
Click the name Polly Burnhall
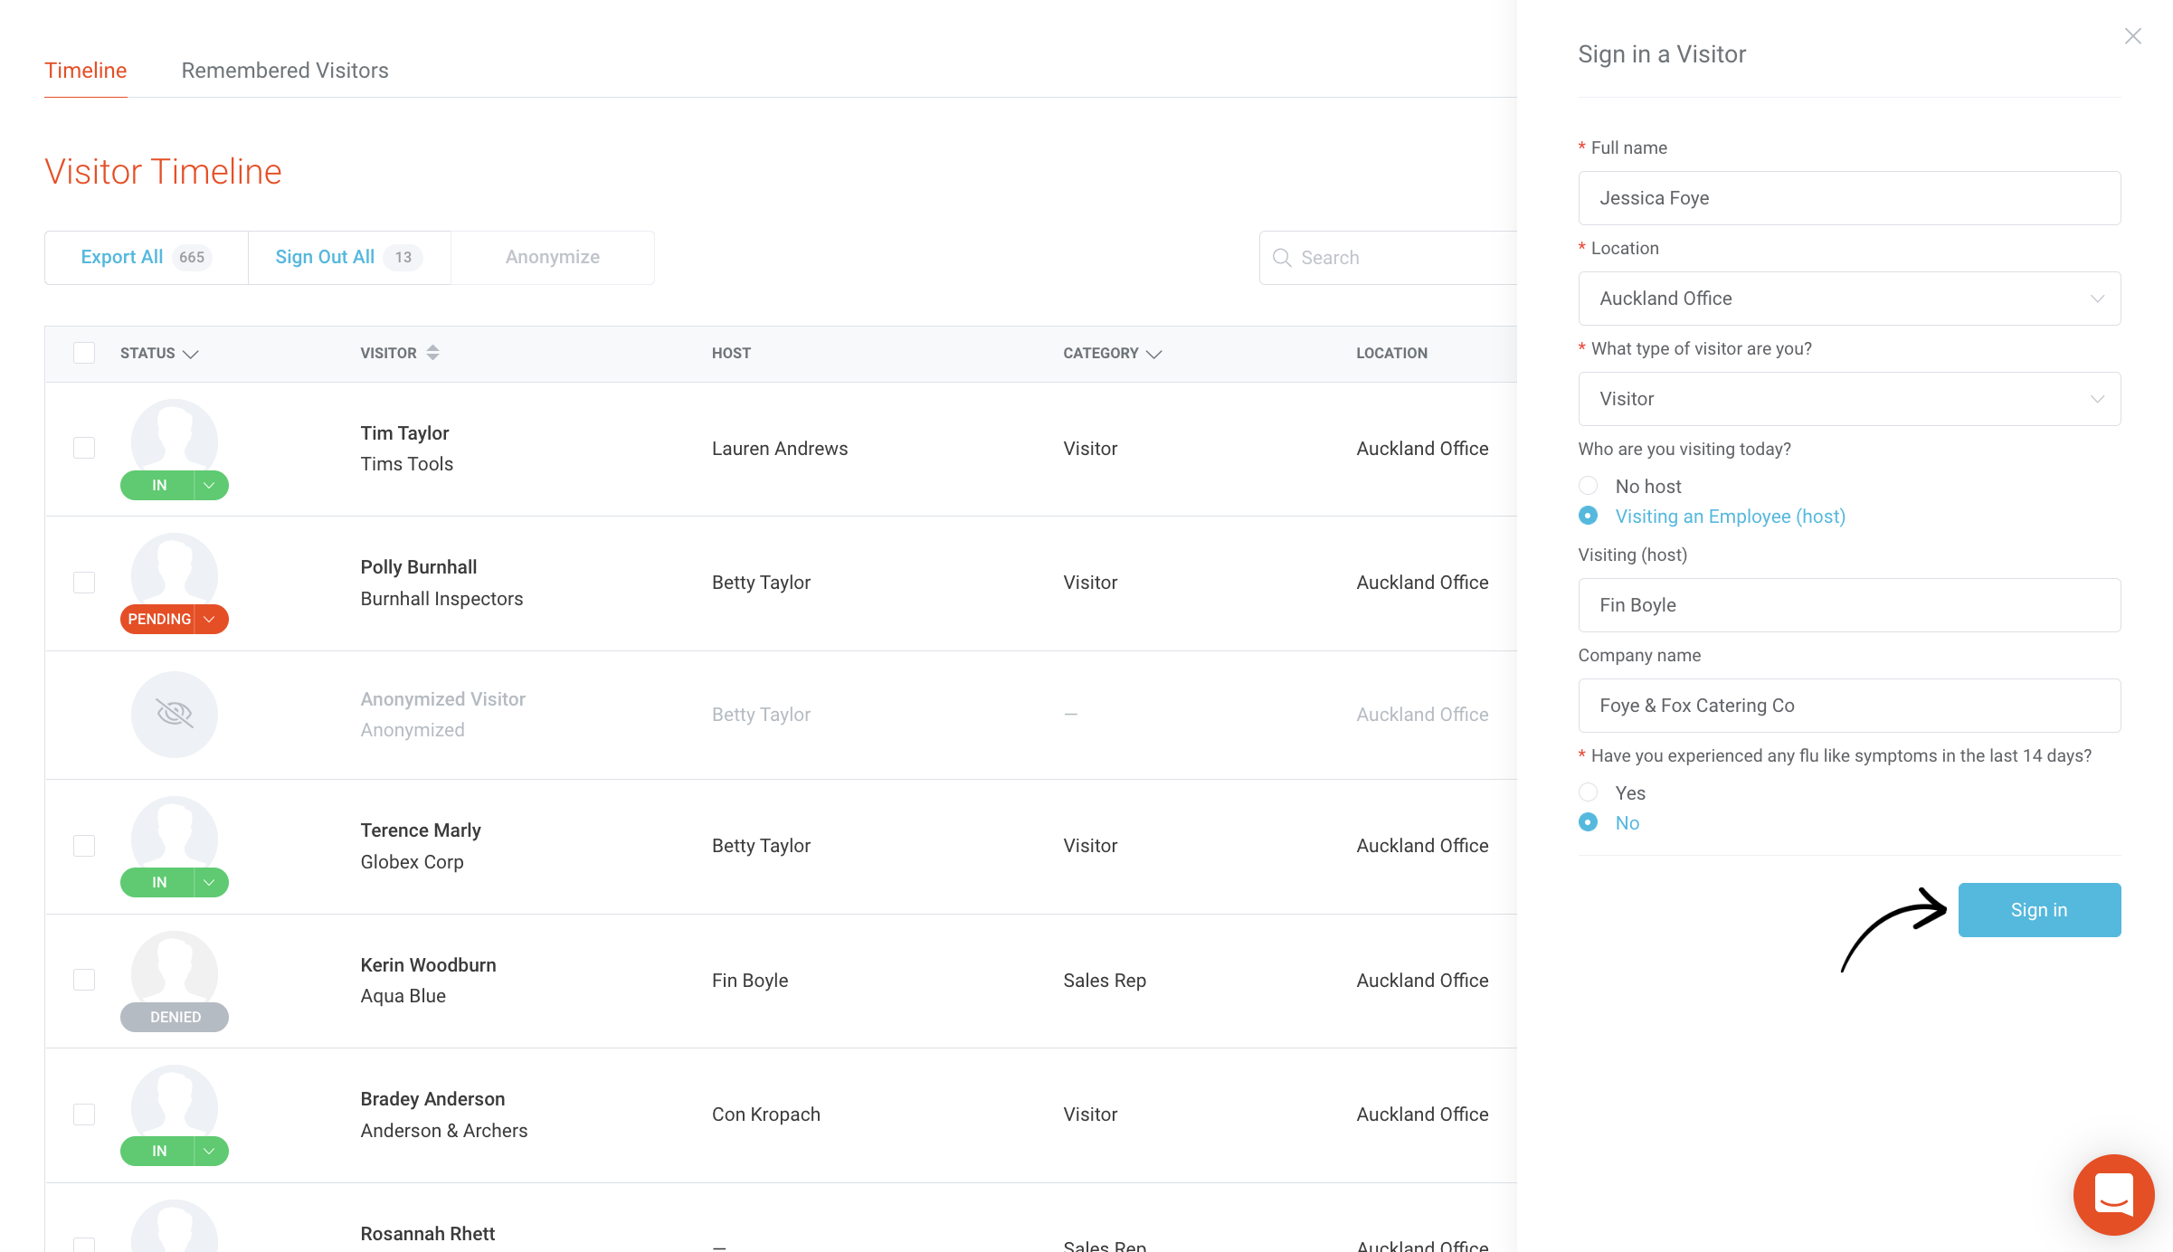pyautogui.click(x=418, y=567)
